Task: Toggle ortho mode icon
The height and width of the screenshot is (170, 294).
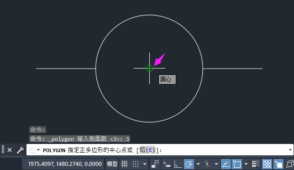Action: [x=178, y=164]
